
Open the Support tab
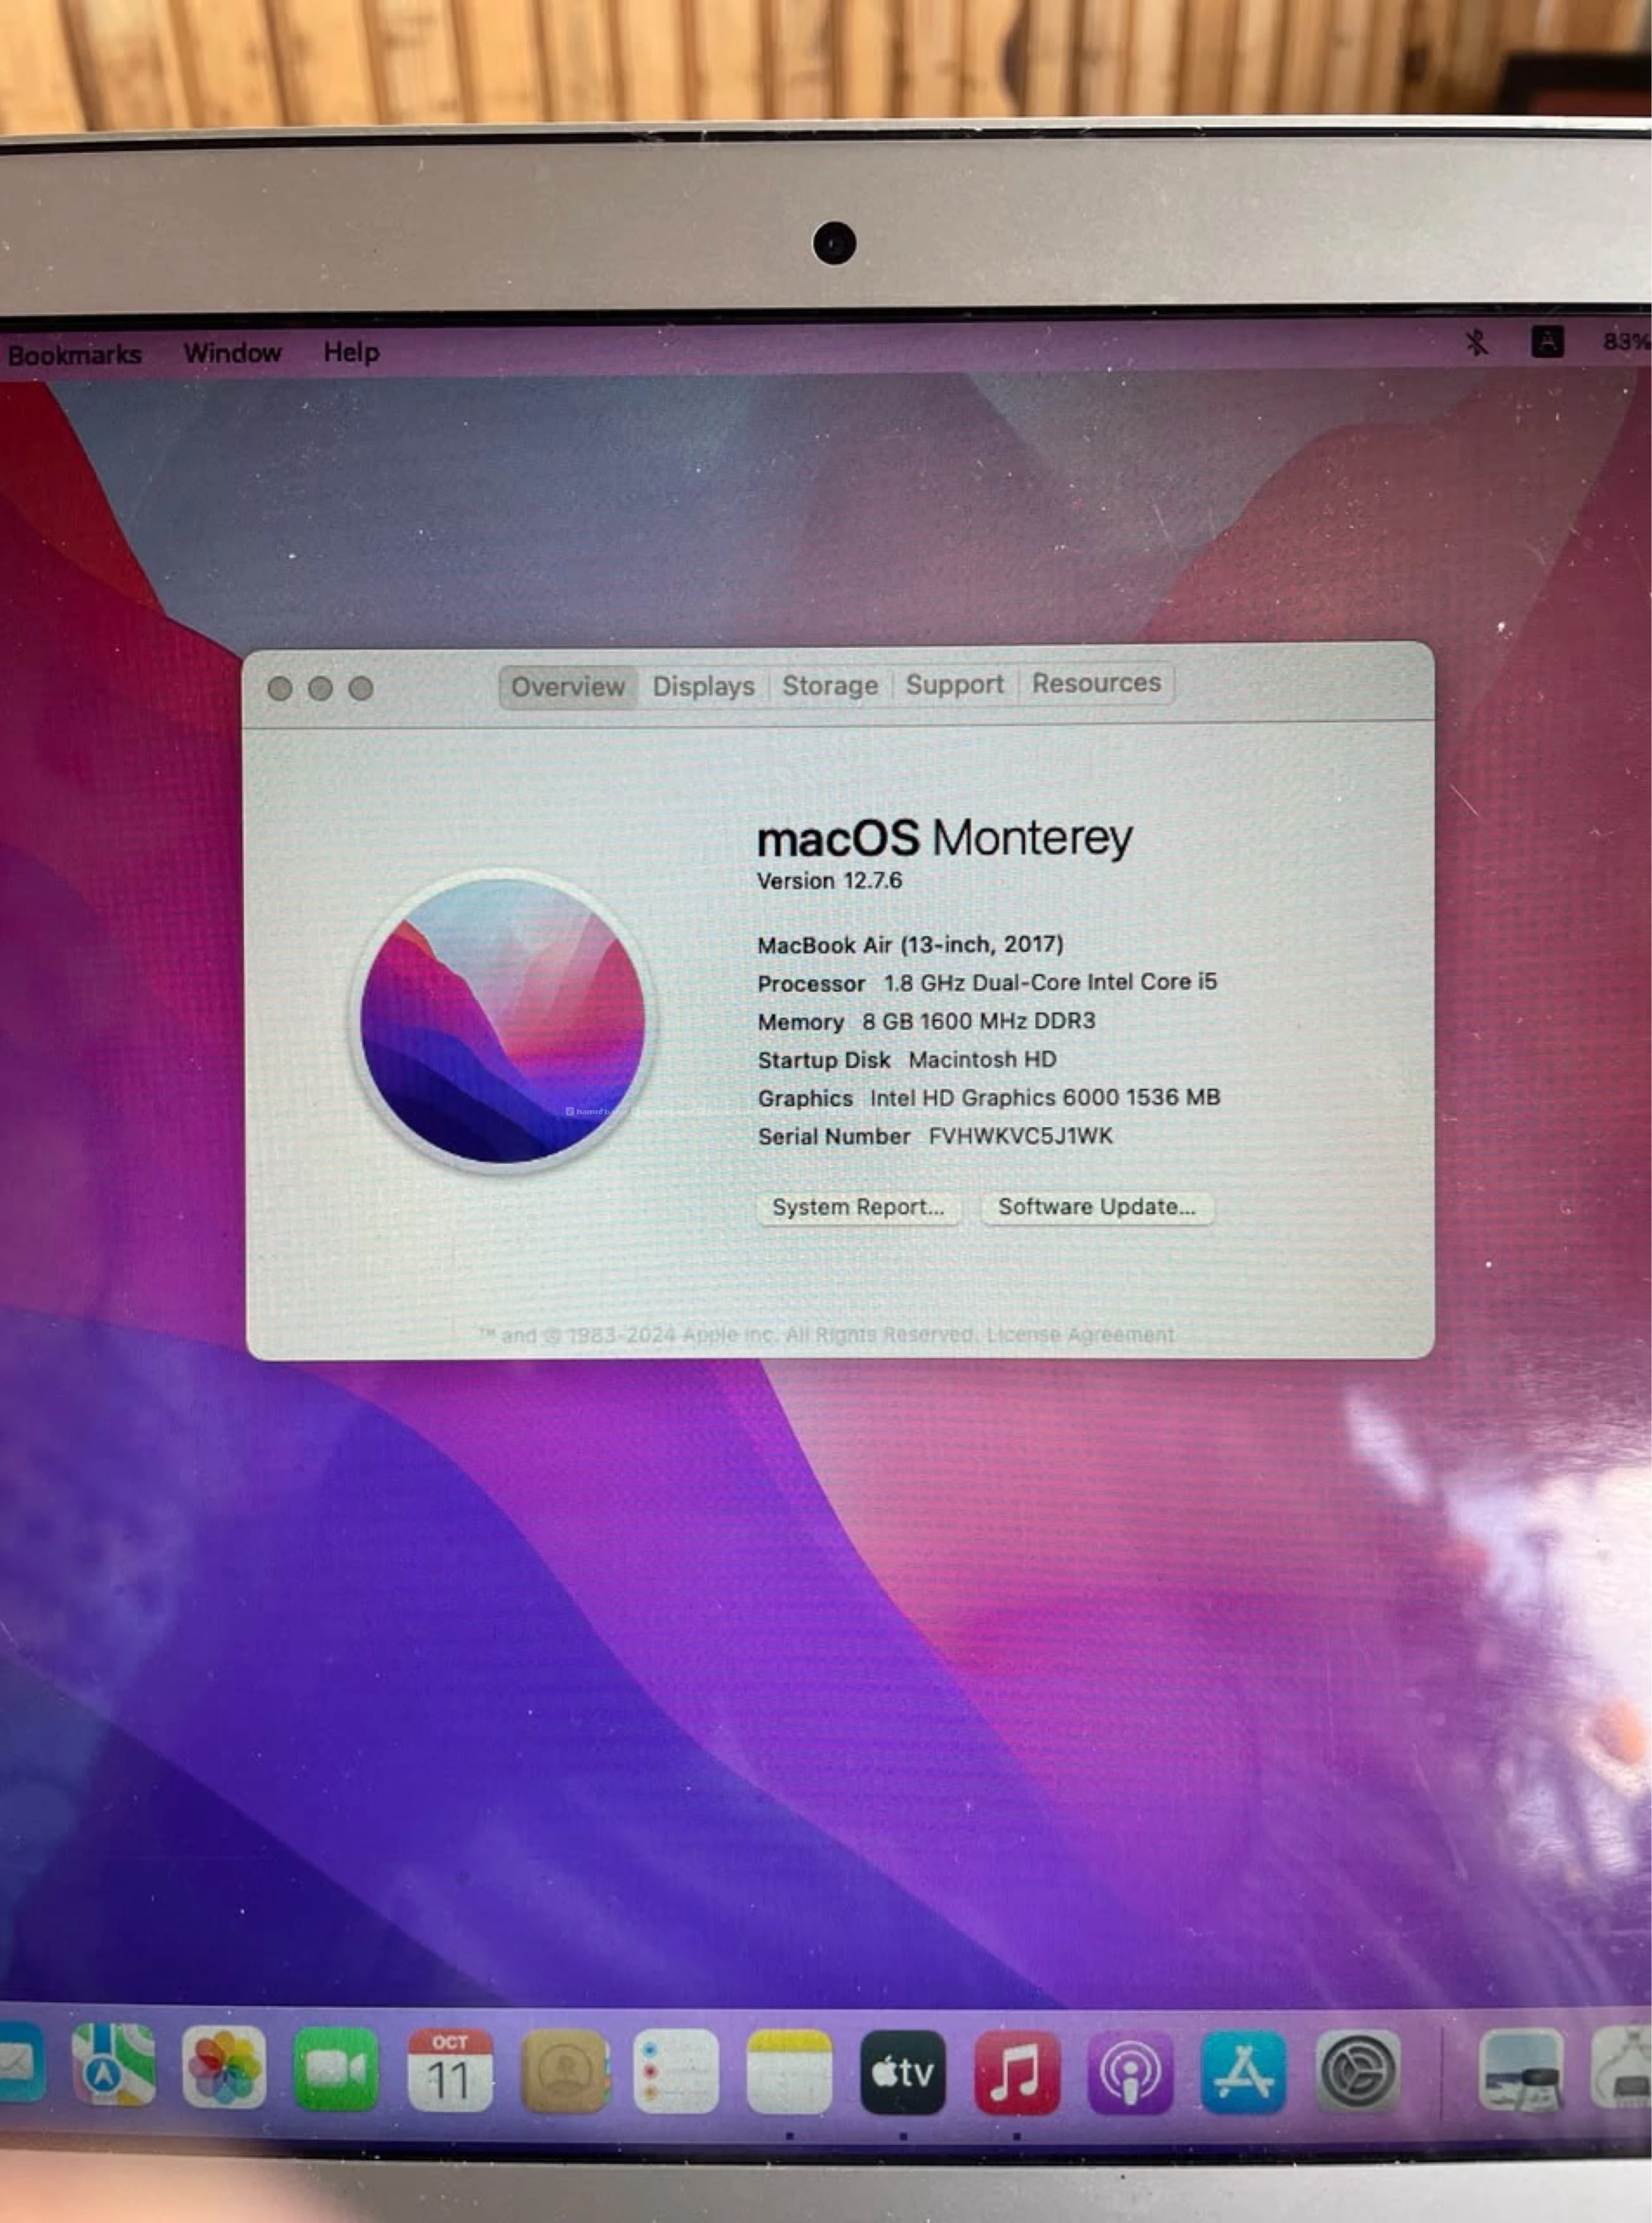[x=954, y=684]
